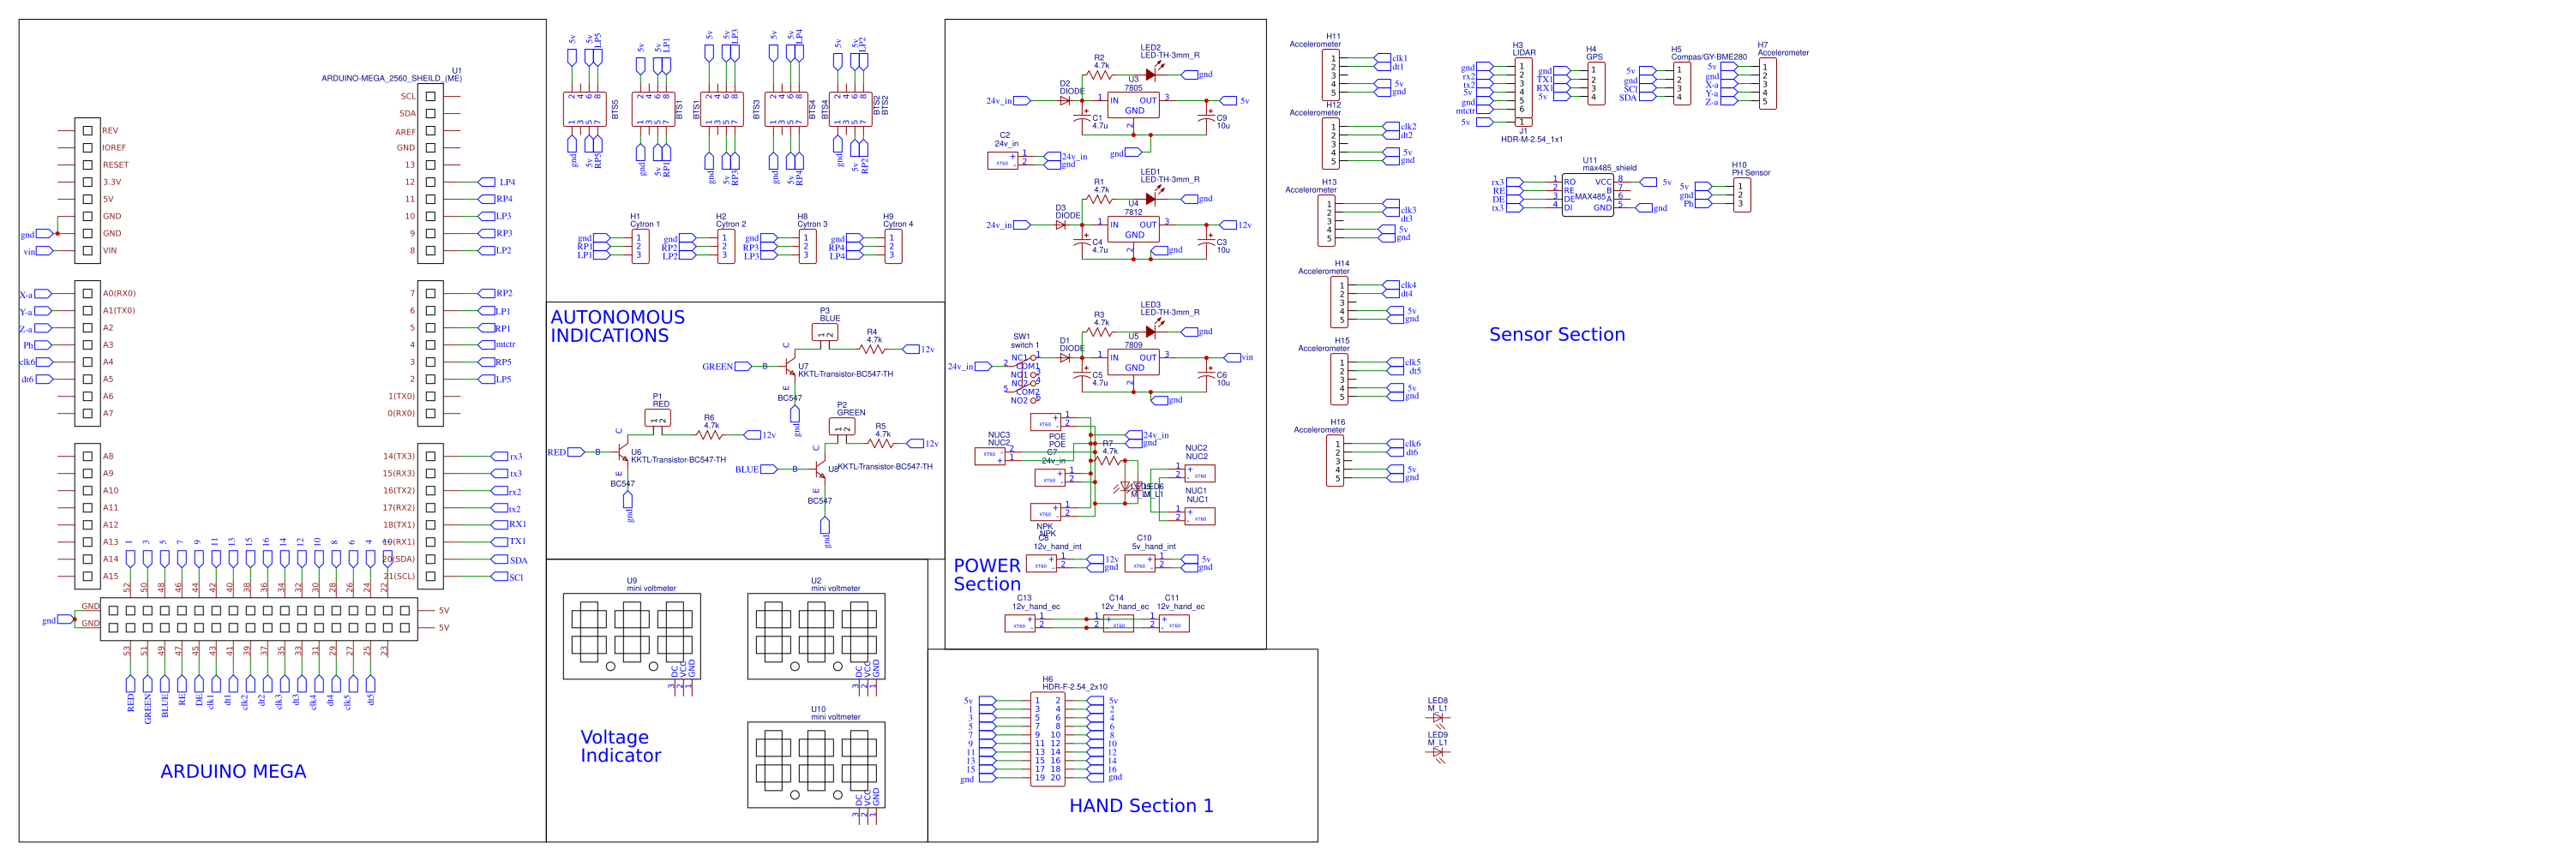
Task: Select the "HDR-M-2.54_1x1" J1 label
Action: click(x=1531, y=139)
